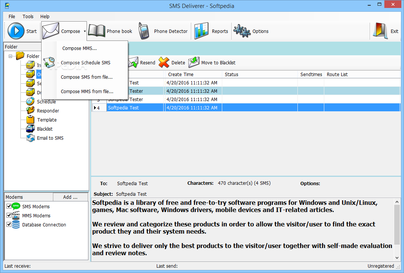This screenshot has width=404, height=273.
Task: Open the Reports chart icon
Action: click(201, 31)
